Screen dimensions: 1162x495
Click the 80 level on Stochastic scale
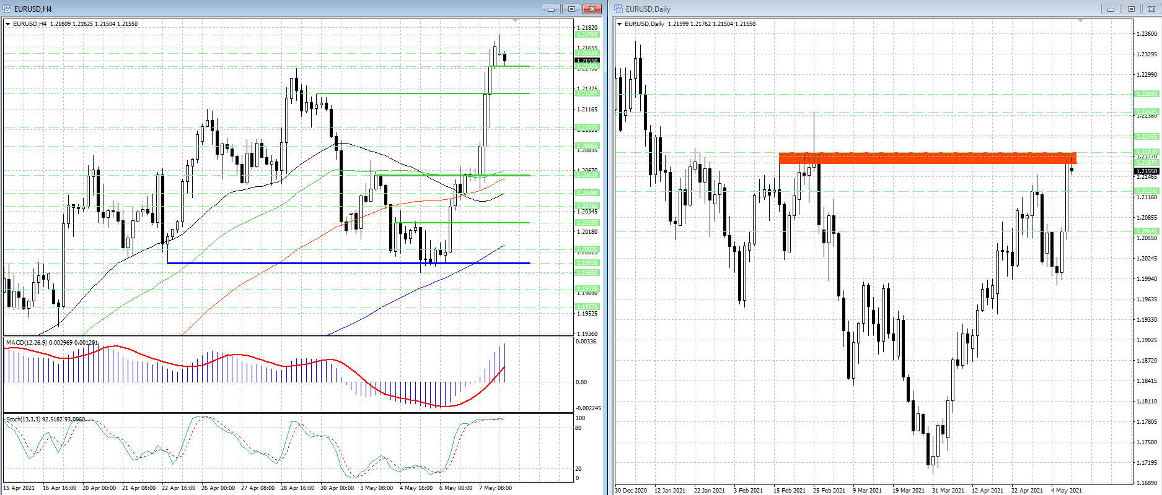coord(579,428)
